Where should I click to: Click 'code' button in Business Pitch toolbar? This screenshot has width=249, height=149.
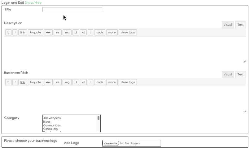coord(100,82)
